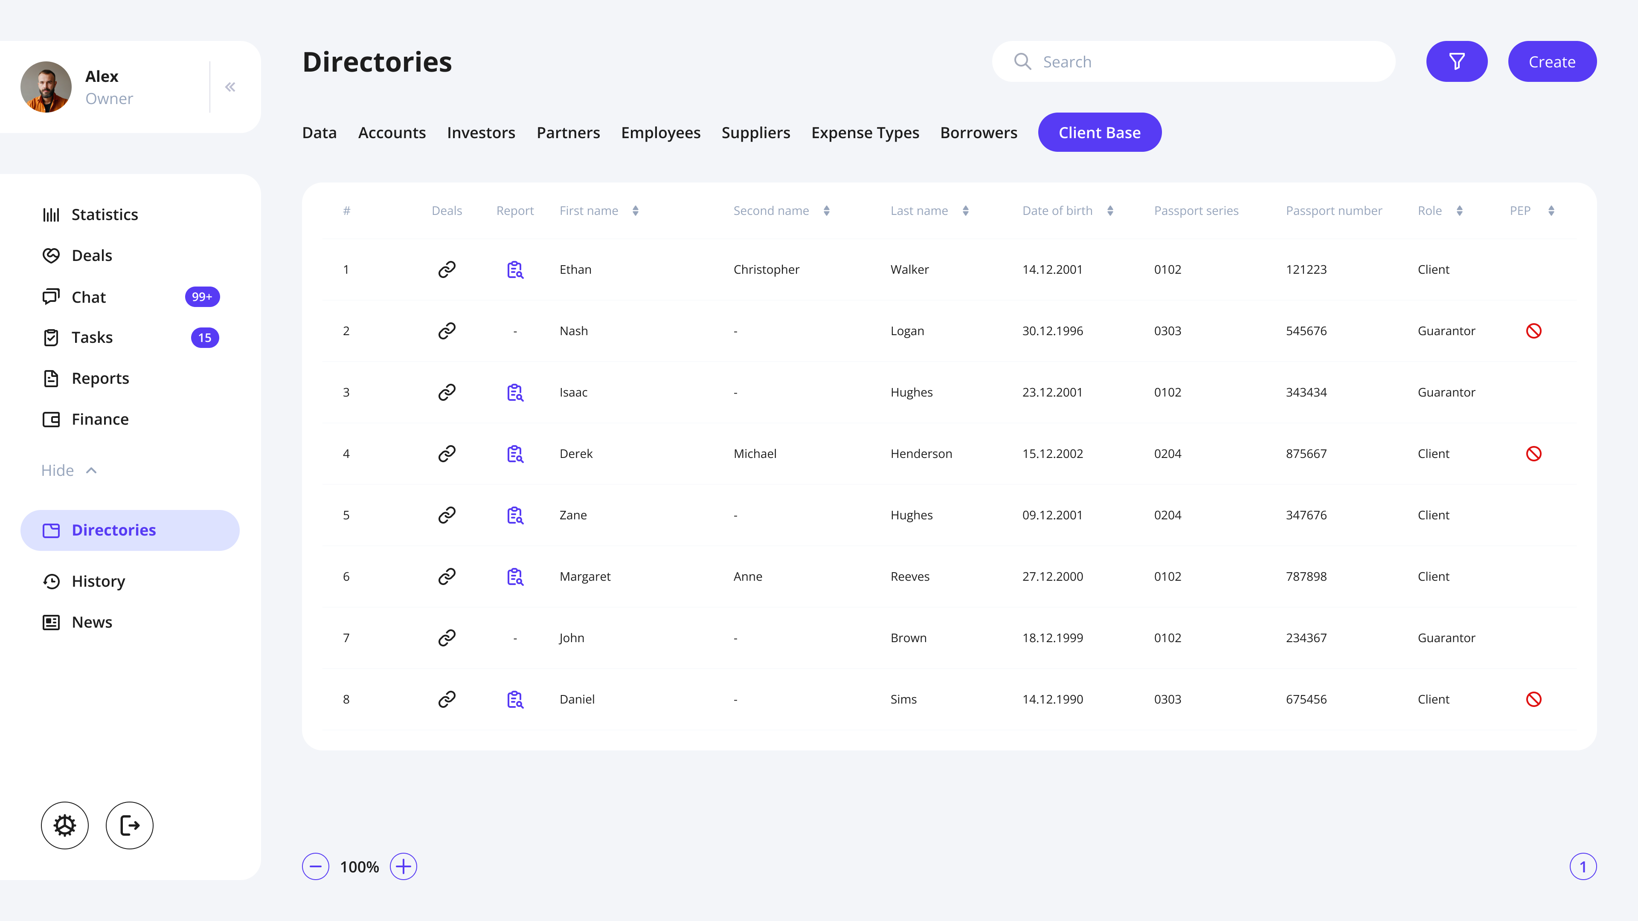Open report icon for Derek Henderson
This screenshot has width=1638, height=921.
click(x=514, y=454)
